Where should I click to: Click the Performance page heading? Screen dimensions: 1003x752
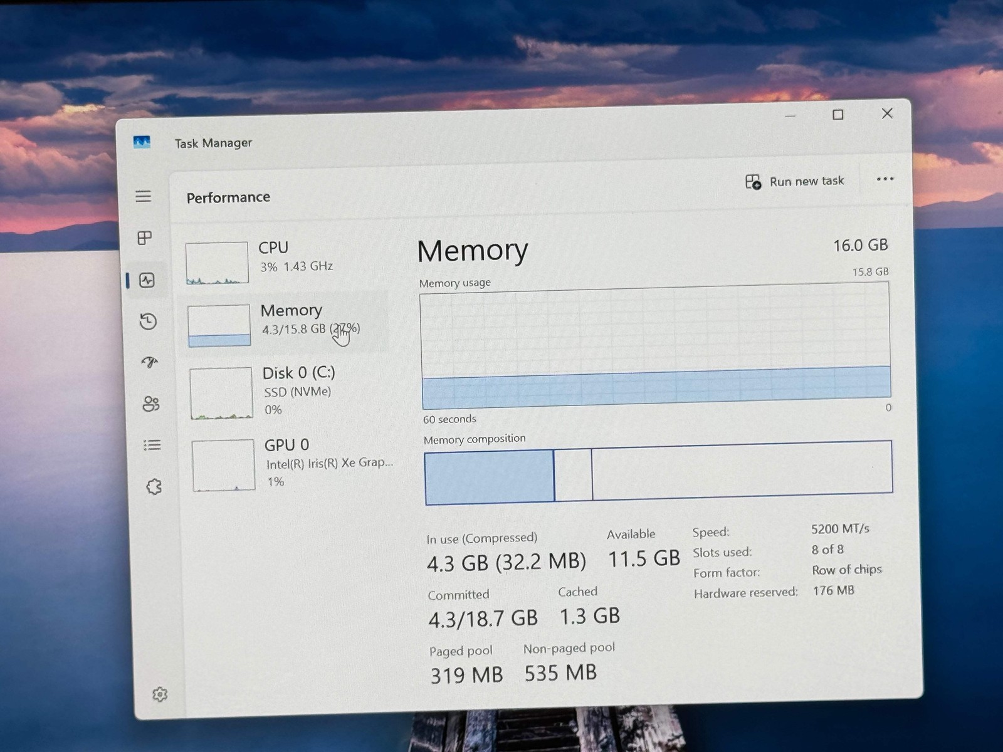tap(228, 197)
